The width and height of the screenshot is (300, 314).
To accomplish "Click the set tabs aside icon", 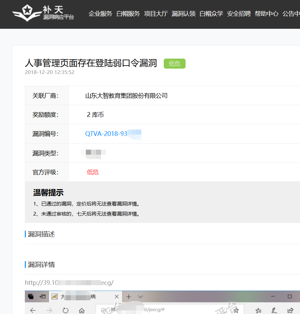I will coord(42,296).
